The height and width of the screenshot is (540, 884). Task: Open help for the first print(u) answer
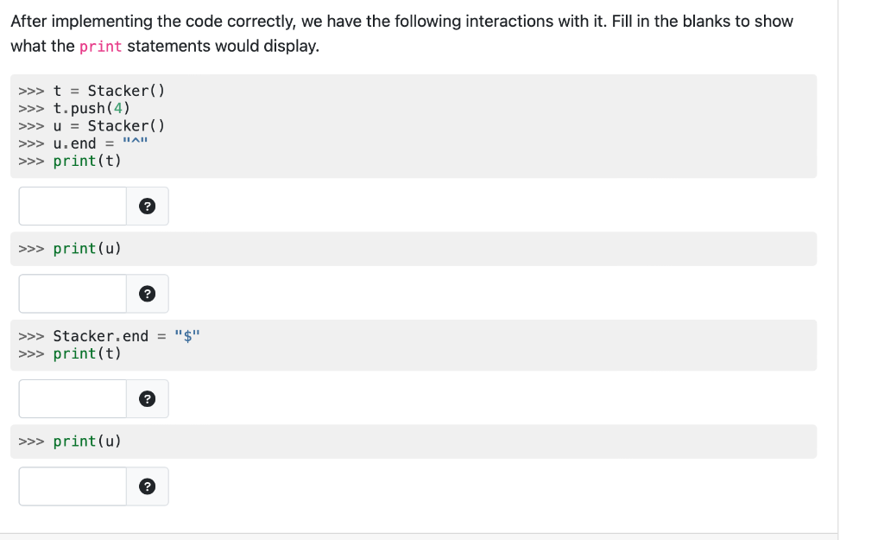(147, 294)
